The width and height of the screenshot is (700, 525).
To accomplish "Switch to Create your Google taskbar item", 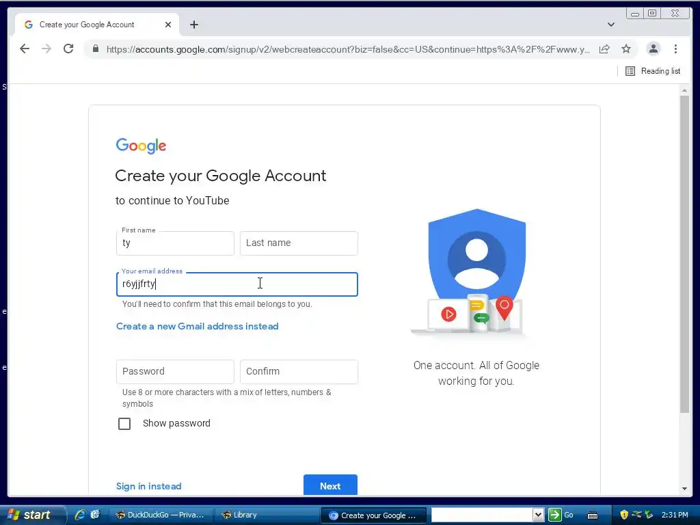I will pyautogui.click(x=374, y=515).
